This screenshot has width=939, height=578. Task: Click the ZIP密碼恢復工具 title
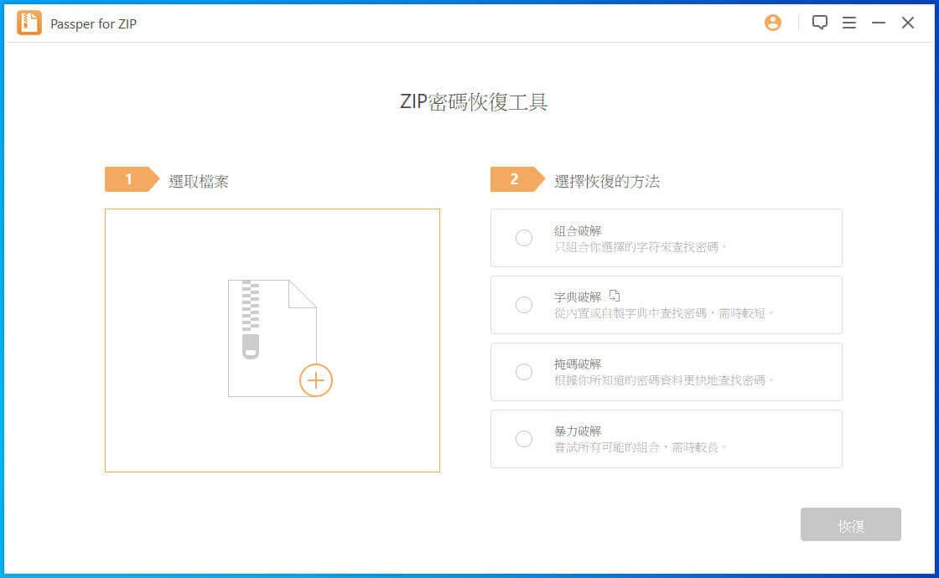click(x=473, y=101)
